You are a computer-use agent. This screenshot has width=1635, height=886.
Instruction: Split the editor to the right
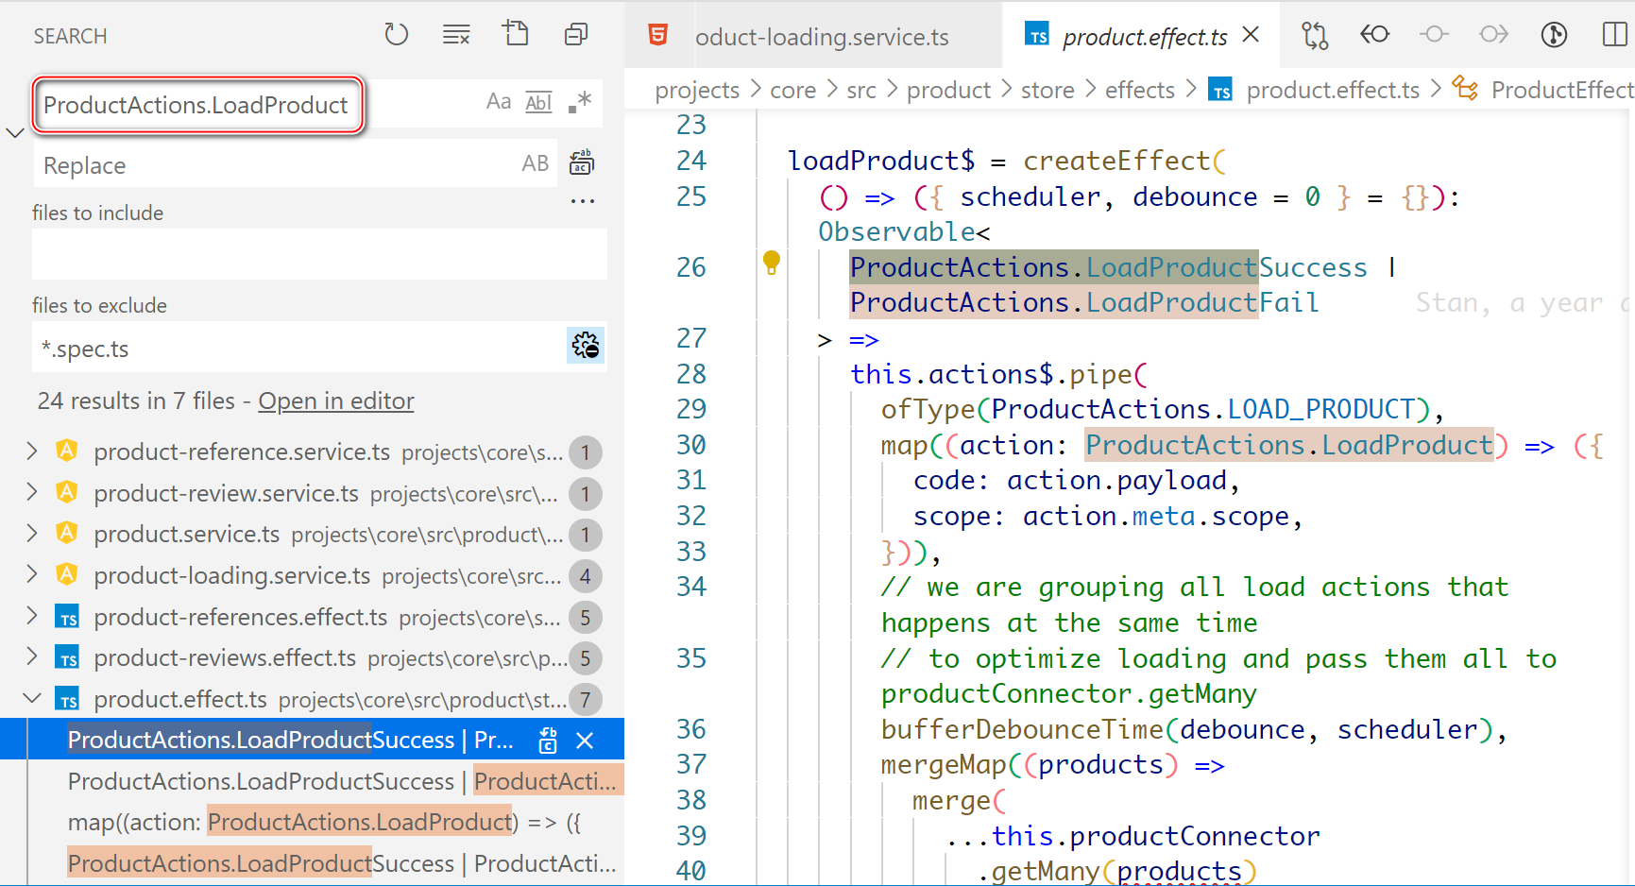pos(1614,35)
